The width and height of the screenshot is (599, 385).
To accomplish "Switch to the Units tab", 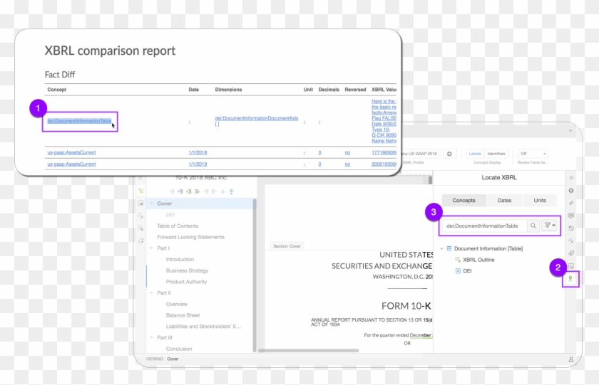I will [x=540, y=201].
